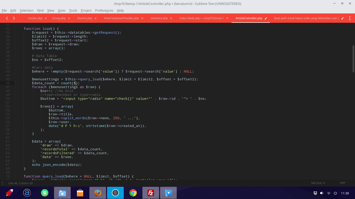This screenshot has width=355, height=199.
Task: Close the tracker.php tab
Action: coord(46,18)
